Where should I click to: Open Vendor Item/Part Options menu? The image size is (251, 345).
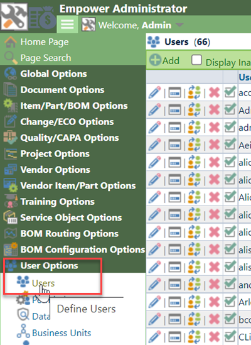click(x=78, y=186)
